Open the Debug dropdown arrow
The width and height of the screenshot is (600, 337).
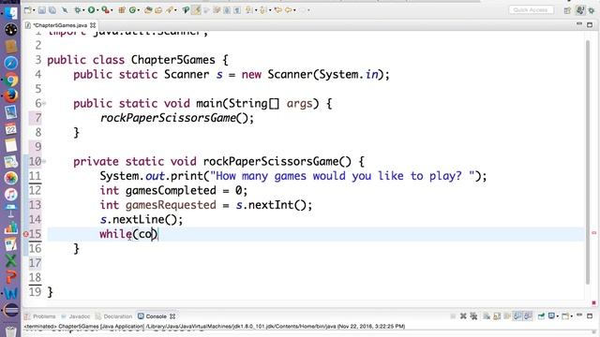click(x=83, y=10)
